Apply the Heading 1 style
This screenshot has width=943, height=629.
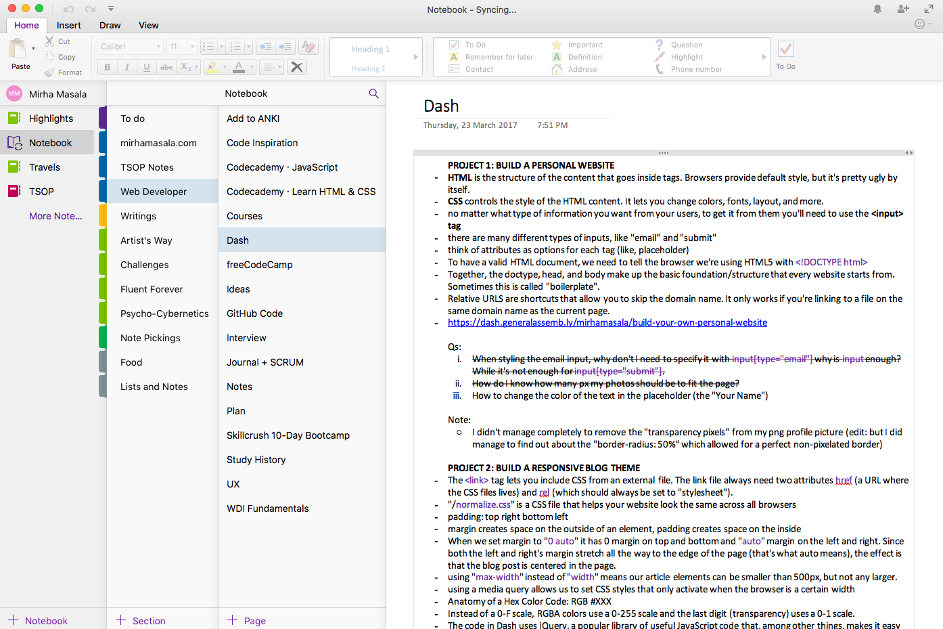pos(371,49)
